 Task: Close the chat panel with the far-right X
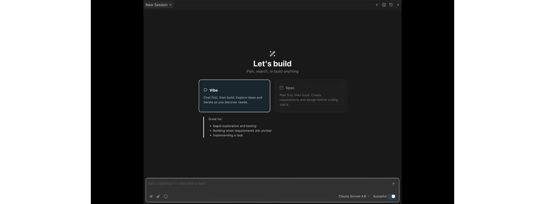398,5
